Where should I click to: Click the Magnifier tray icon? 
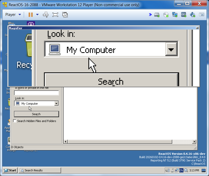pyautogui.click(x=186, y=170)
